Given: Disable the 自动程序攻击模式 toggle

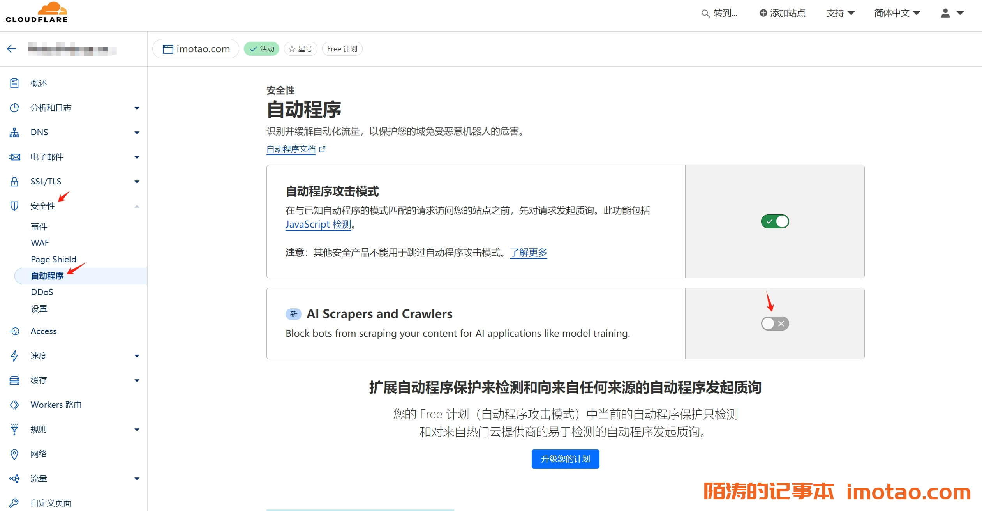Looking at the screenshot, I should [775, 221].
